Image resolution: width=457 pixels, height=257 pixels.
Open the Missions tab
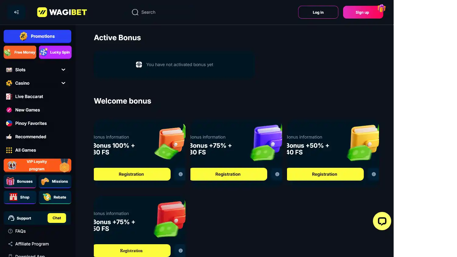coord(55,181)
